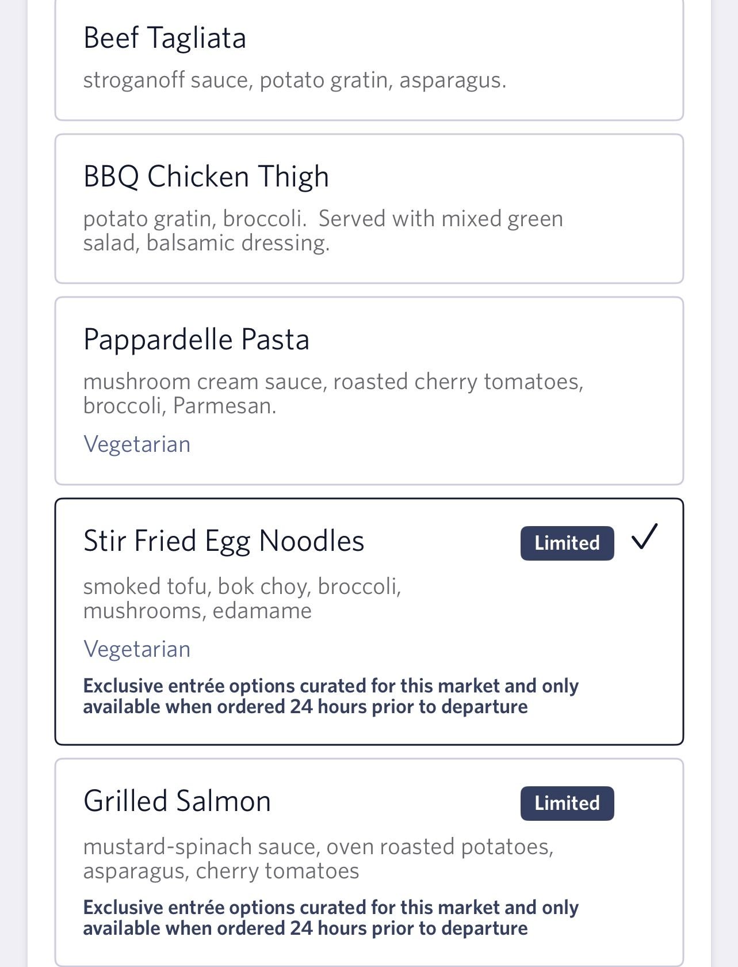Select the Grilled Salmon entrée title
The image size is (738, 967).
pyautogui.click(x=177, y=801)
